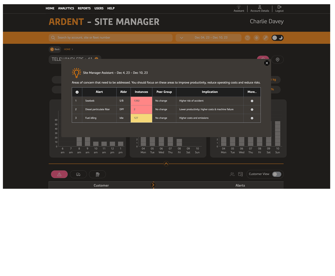The width and height of the screenshot is (335, 276).
Task: Click the lightbulb icon in the assistant dialog
Action: click(x=76, y=73)
